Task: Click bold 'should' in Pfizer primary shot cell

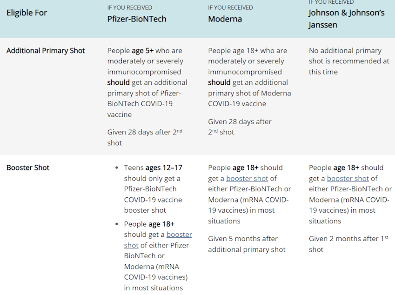Action: (x=118, y=82)
